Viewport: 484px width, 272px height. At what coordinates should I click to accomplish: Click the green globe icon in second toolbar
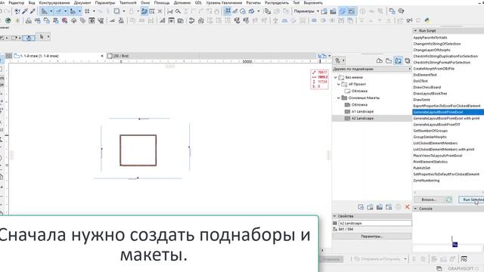click(x=8, y=20)
